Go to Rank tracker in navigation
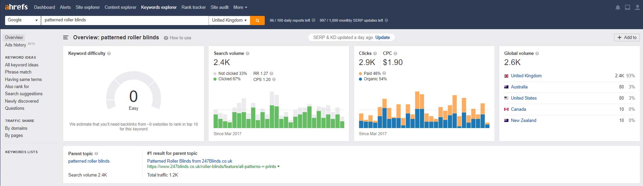 click(193, 7)
